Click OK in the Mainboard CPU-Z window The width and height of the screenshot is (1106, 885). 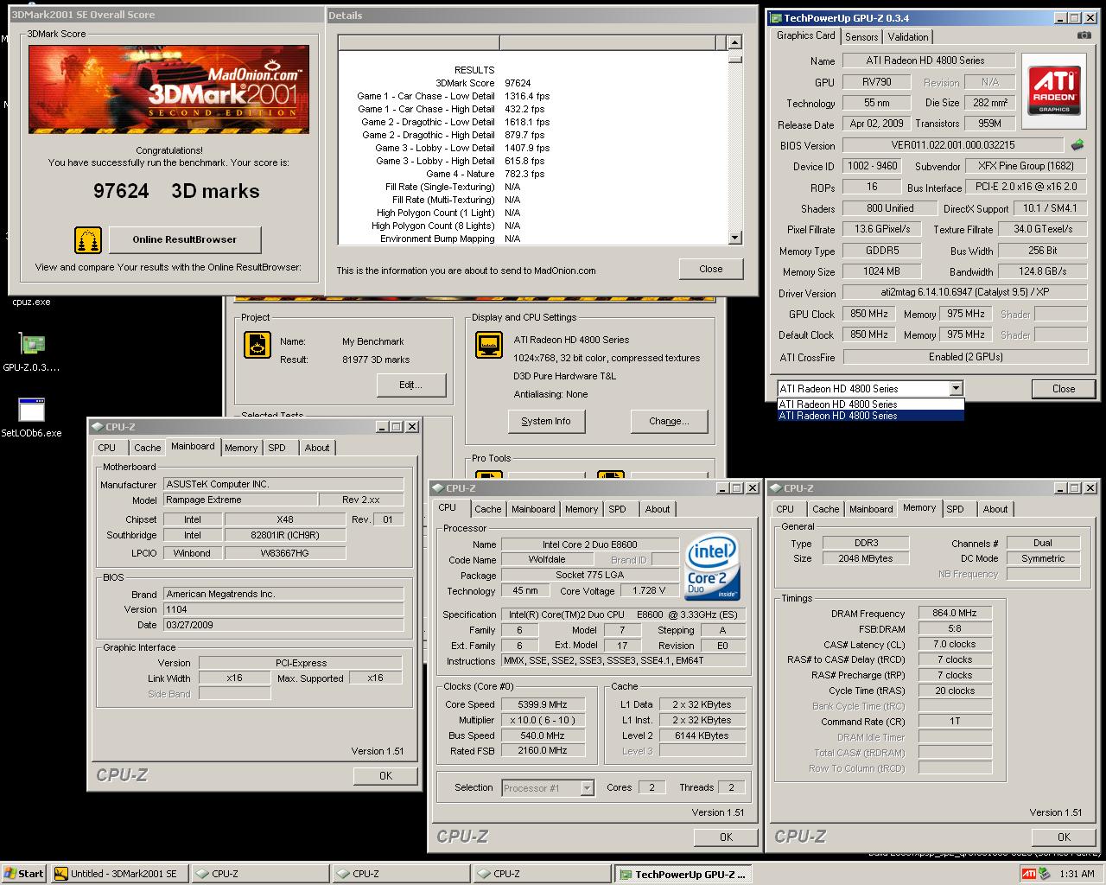click(386, 775)
